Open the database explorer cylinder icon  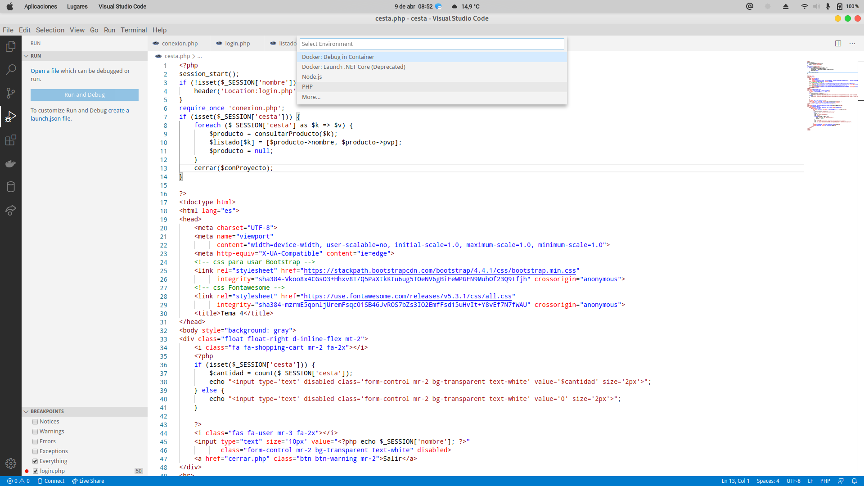(11, 187)
